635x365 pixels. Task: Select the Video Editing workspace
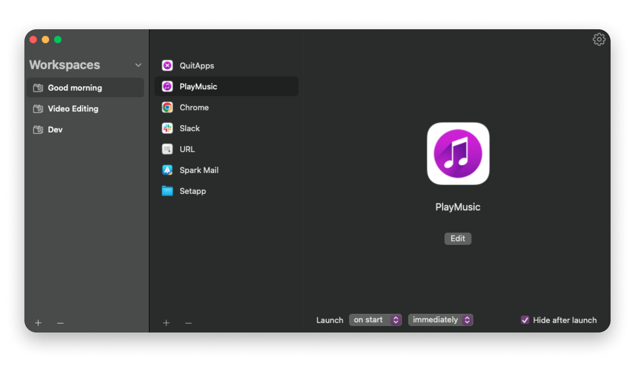coord(85,109)
